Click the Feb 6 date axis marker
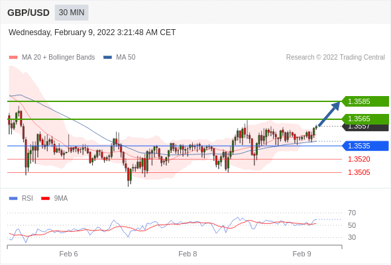Screen dimensions: 391x265 click(x=68, y=254)
